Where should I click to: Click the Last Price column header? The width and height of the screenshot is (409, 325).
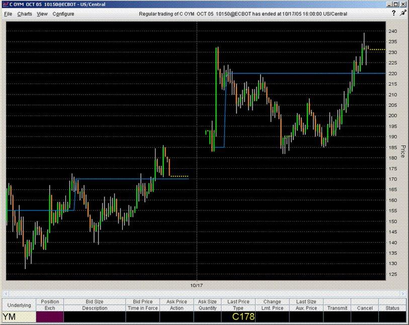pyautogui.click(x=238, y=301)
